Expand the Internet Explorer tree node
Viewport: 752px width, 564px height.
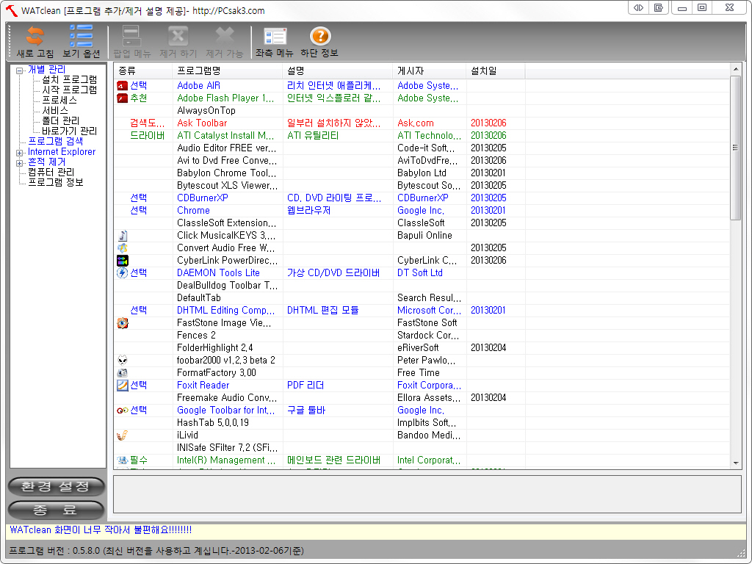pos(20,153)
